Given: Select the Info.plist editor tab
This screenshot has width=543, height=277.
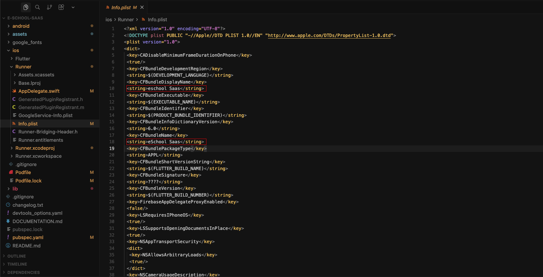Looking at the screenshot, I should tap(121, 7).
